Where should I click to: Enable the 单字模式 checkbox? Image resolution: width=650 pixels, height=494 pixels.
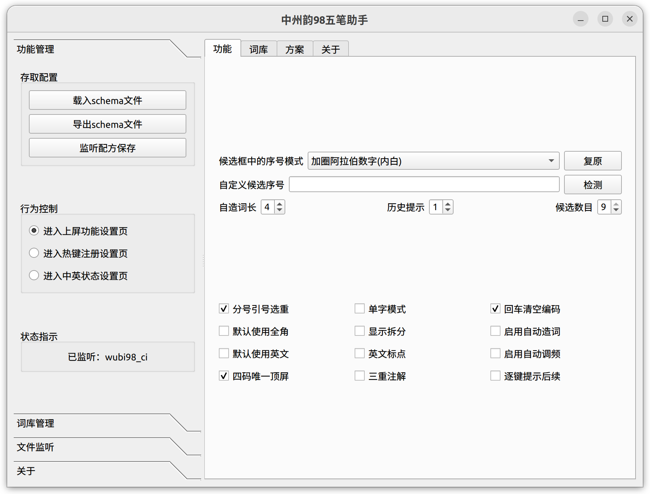coord(359,308)
